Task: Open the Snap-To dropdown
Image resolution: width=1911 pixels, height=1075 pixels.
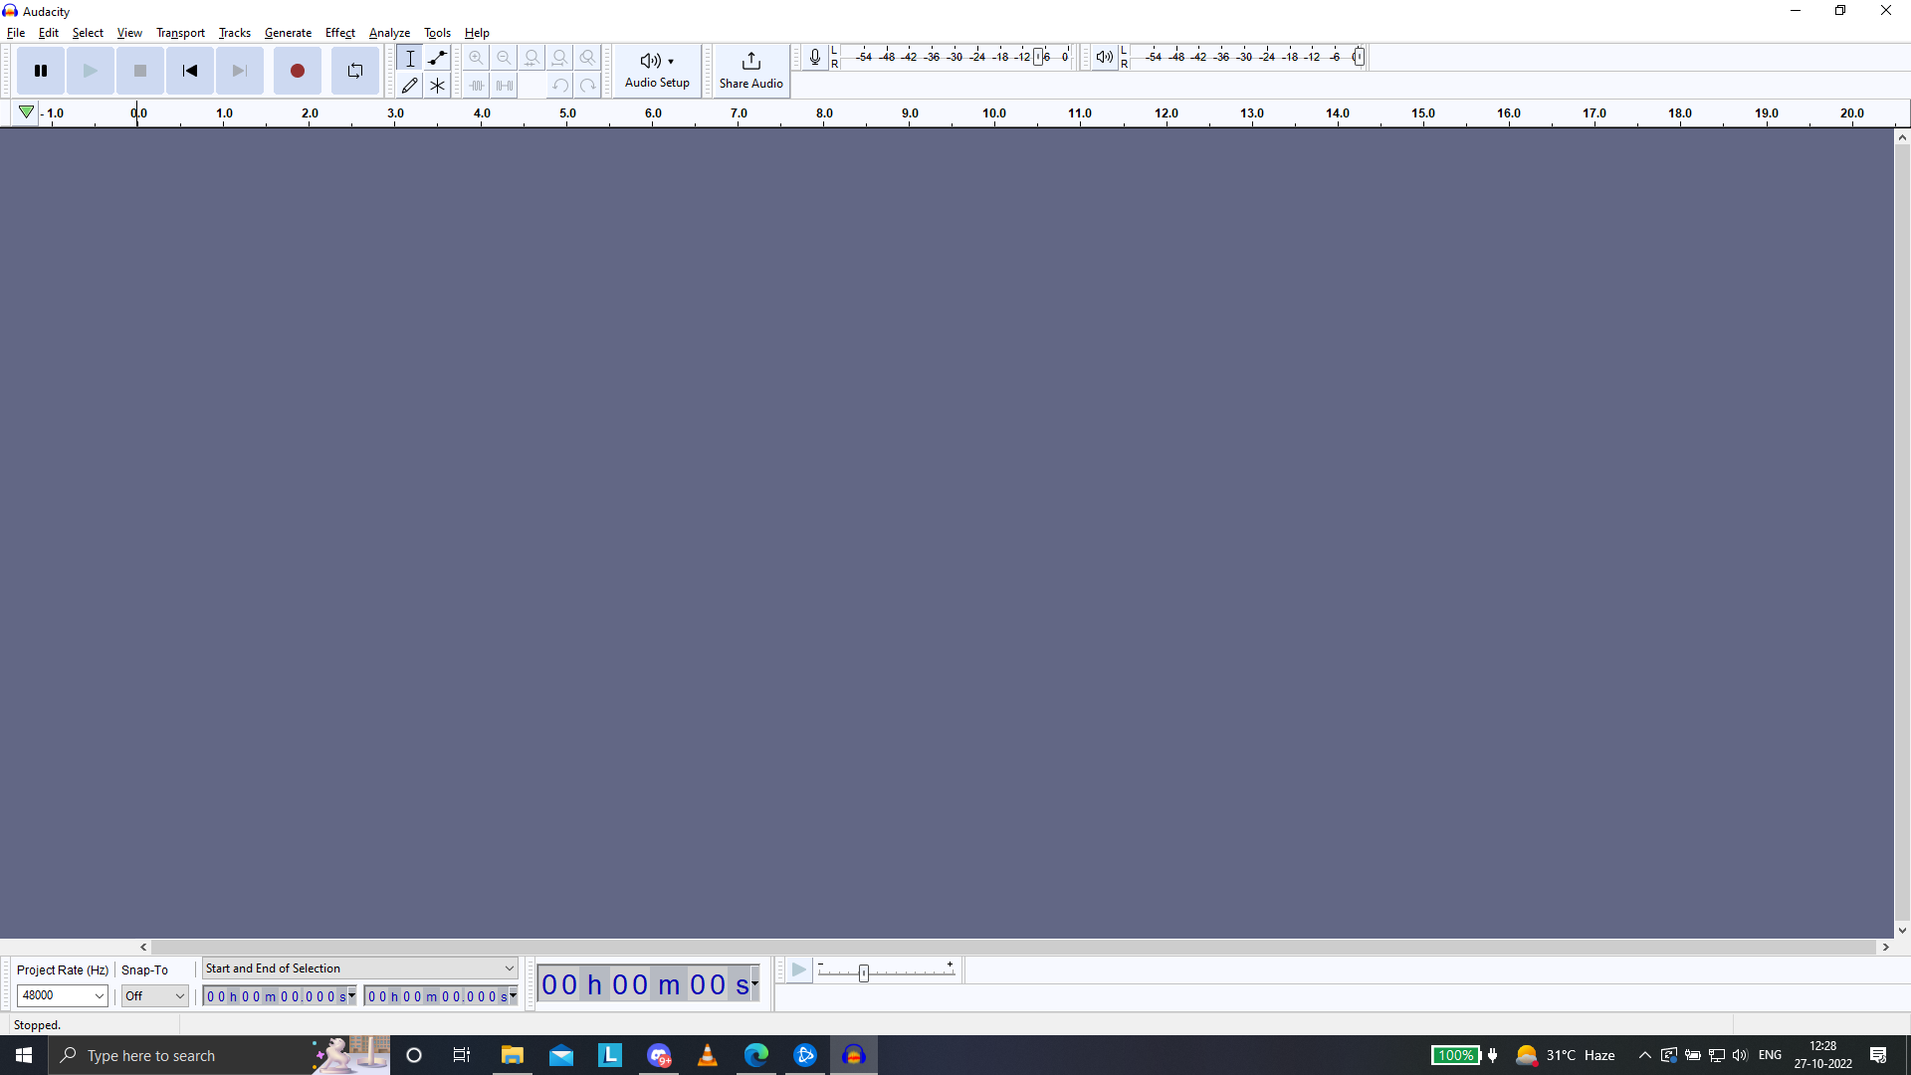Action: 154,995
